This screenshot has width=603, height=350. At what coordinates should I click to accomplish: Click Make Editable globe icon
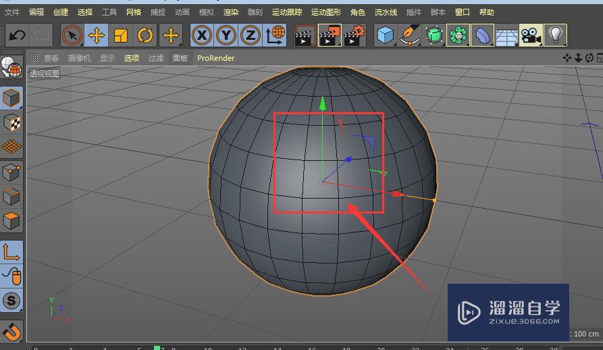coord(11,67)
